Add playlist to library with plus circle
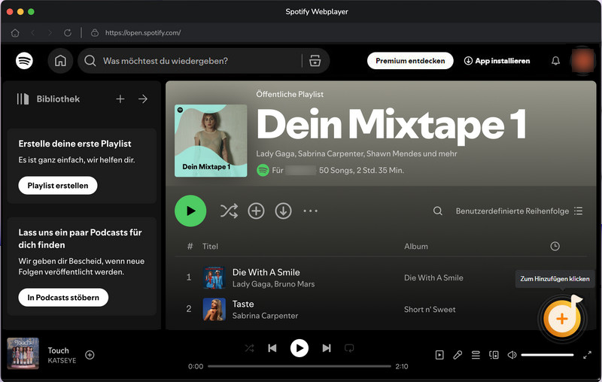This screenshot has width=602, height=382. pos(256,211)
